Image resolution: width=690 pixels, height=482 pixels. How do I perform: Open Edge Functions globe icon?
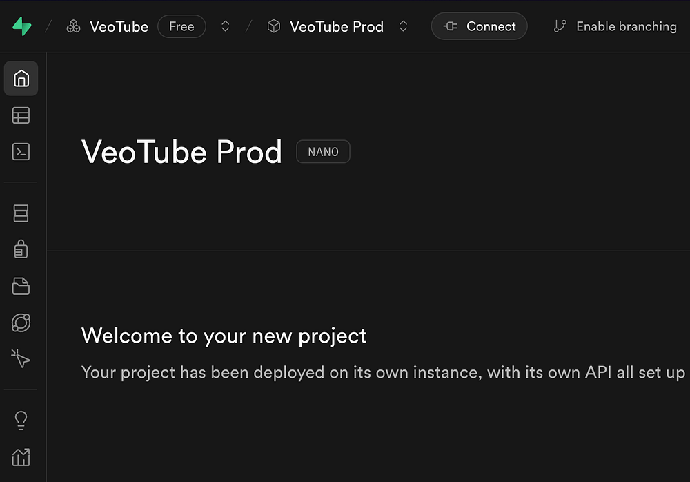pos(21,322)
